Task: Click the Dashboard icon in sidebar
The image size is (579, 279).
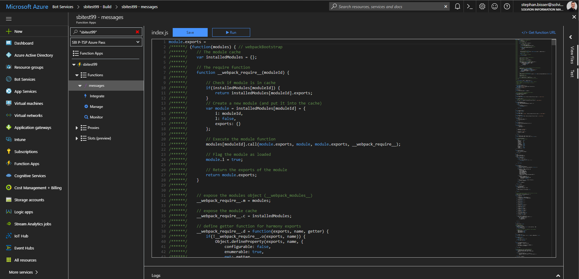Action: point(9,43)
